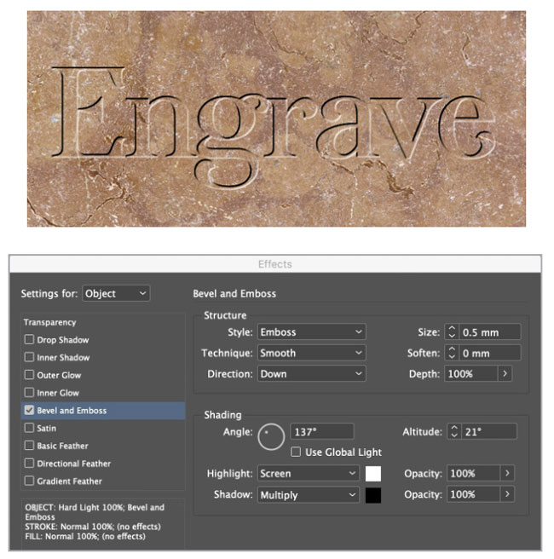Click the OBJECT: Hard Light 100% summary line
The height and width of the screenshot is (559, 554).
pyautogui.click(x=95, y=512)
